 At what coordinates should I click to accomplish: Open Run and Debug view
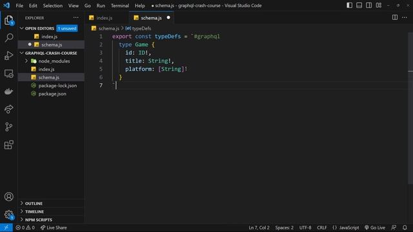[x=8, y=56]
